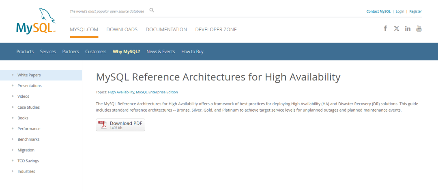
Task: Open the Customers menu
Action: point(96,52)
